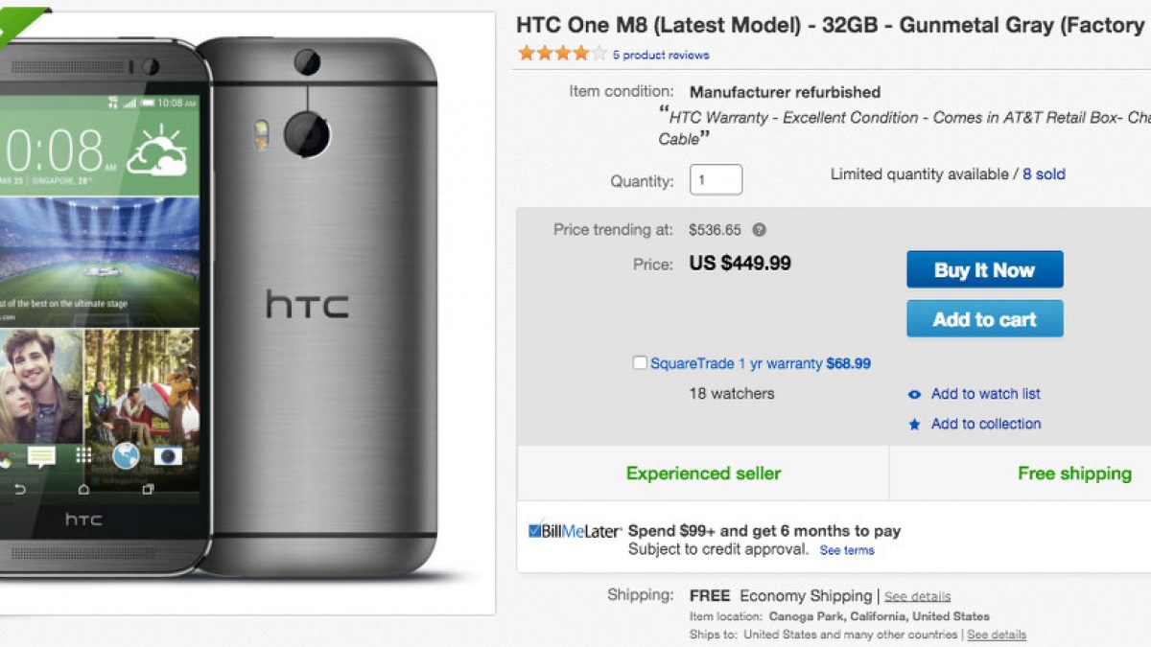Screen dimensions: 1151x647
Task: Open the 8 sold link
Action: [1044, 174]
